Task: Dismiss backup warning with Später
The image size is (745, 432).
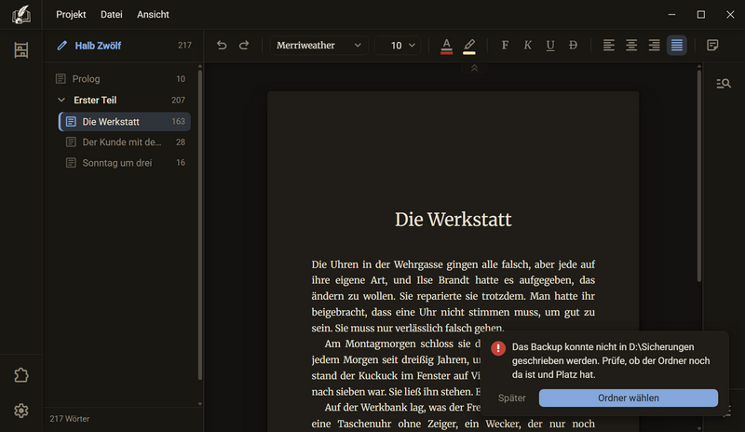Action: [x=511, y=398]
